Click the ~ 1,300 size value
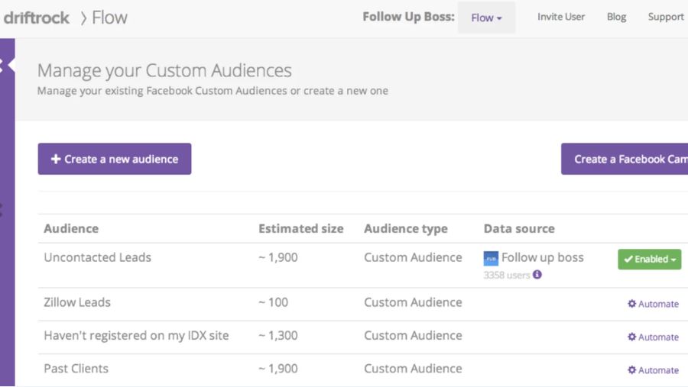Screen dimensions: 688x387 tap(278, 336)
